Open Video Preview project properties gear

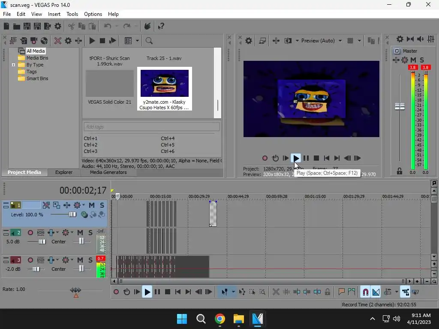(249, 41)
